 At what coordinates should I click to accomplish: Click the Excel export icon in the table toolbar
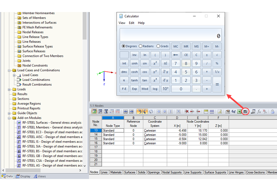[239, 112]
